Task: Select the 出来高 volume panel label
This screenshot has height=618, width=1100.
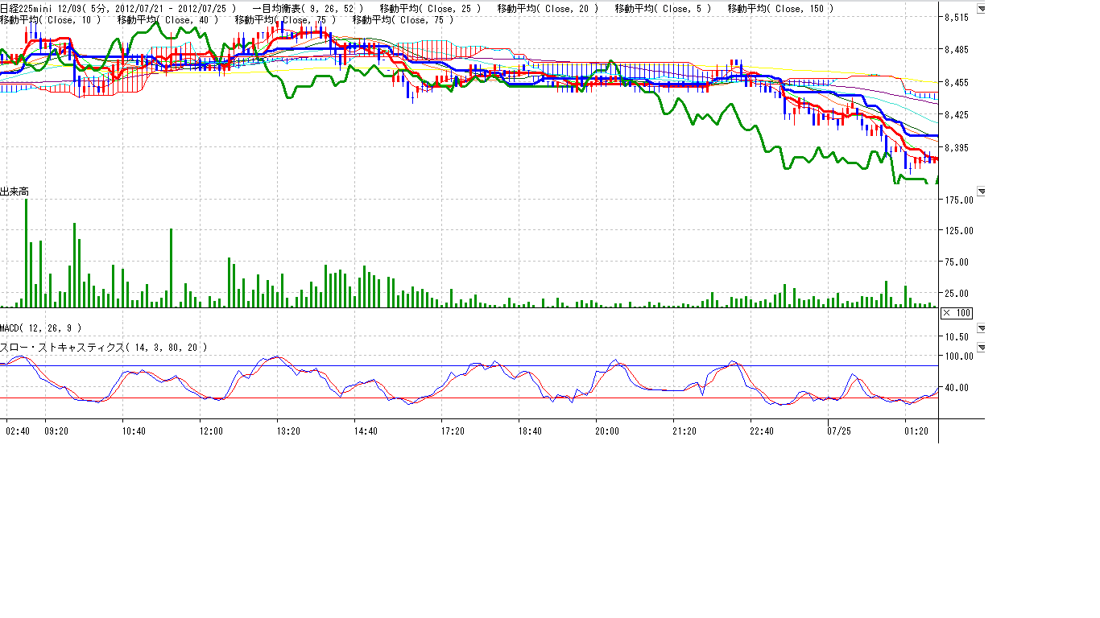Action: pyautogui.click(x=14, y=192)
